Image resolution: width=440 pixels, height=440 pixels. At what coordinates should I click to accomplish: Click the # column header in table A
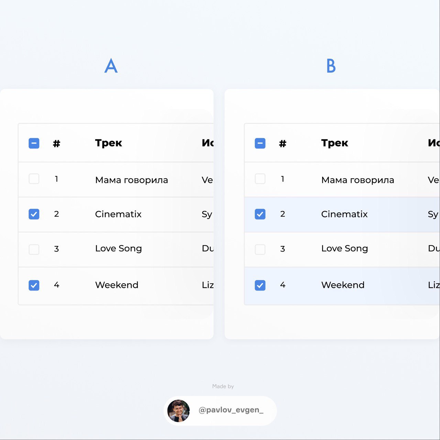tap(57, 143)
